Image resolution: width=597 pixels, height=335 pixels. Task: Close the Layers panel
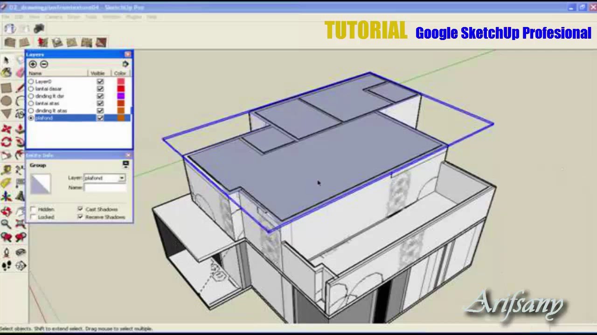pyautogui.click(x=128, y=54)
